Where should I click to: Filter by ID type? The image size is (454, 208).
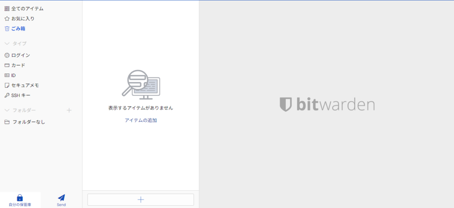(13, 75)
